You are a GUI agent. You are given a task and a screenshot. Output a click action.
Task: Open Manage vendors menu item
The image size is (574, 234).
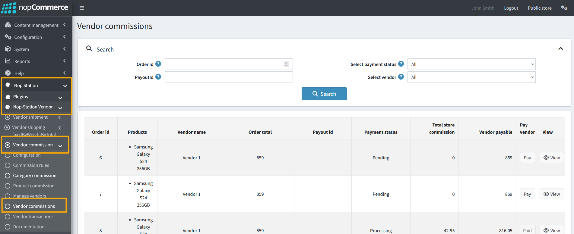point(30,196)
